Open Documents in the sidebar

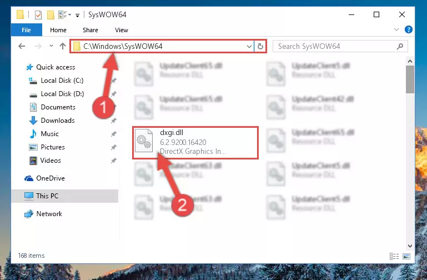58,107
